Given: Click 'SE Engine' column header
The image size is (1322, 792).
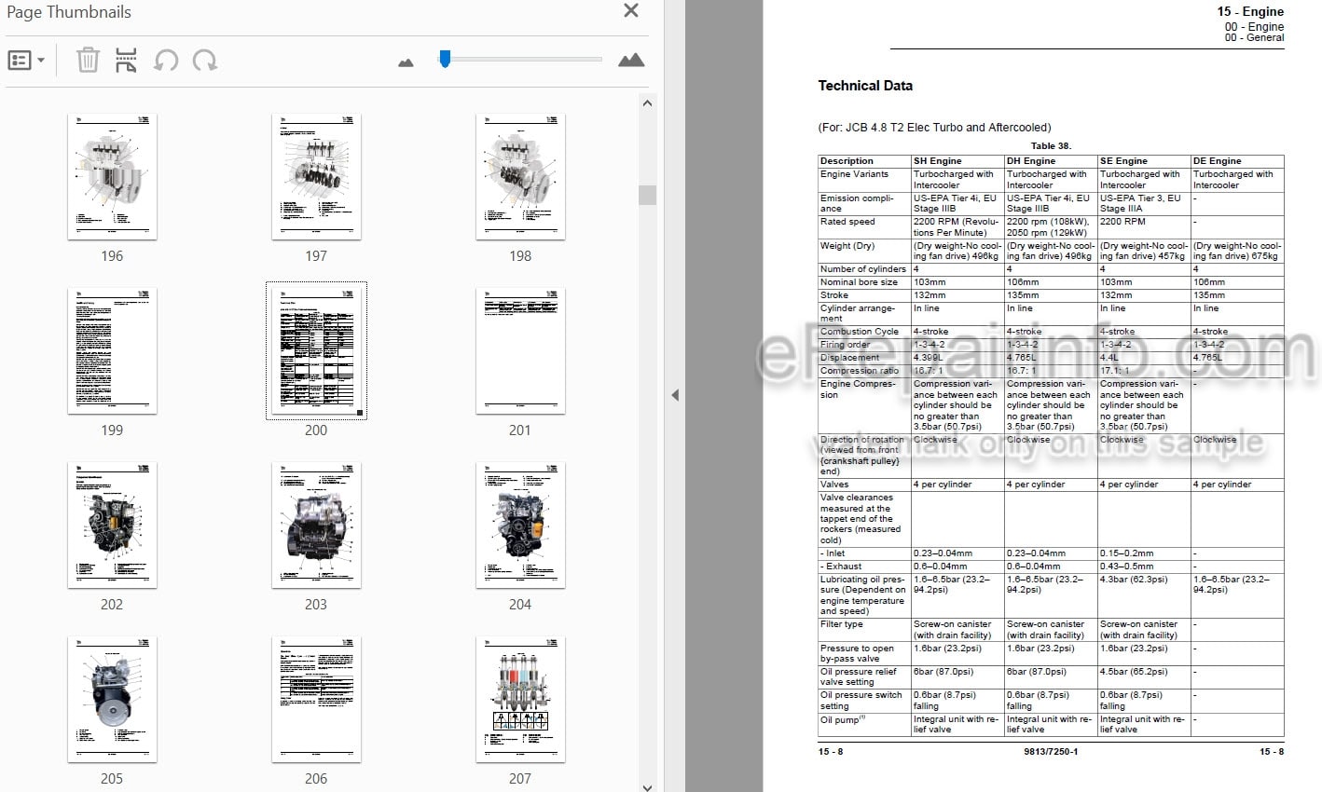Looking at the screenshot, I should coord(1123,161).
